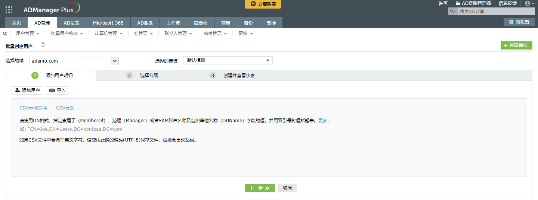Switch to the 主页 tab

pos(16,23)
